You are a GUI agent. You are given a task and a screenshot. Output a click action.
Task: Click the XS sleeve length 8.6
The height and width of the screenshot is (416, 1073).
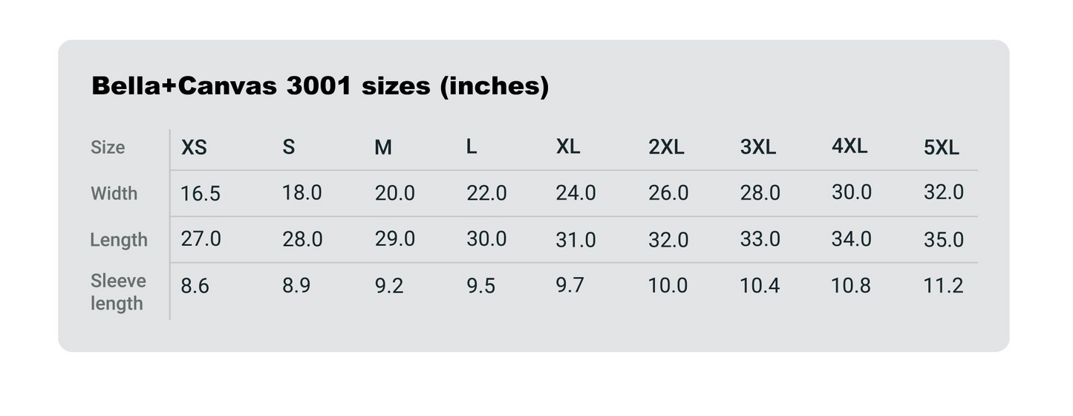195,285
